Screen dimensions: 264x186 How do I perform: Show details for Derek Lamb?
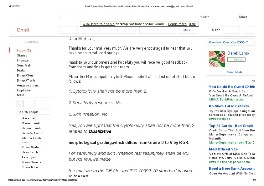pyautogui.click(x=234, y=72)
